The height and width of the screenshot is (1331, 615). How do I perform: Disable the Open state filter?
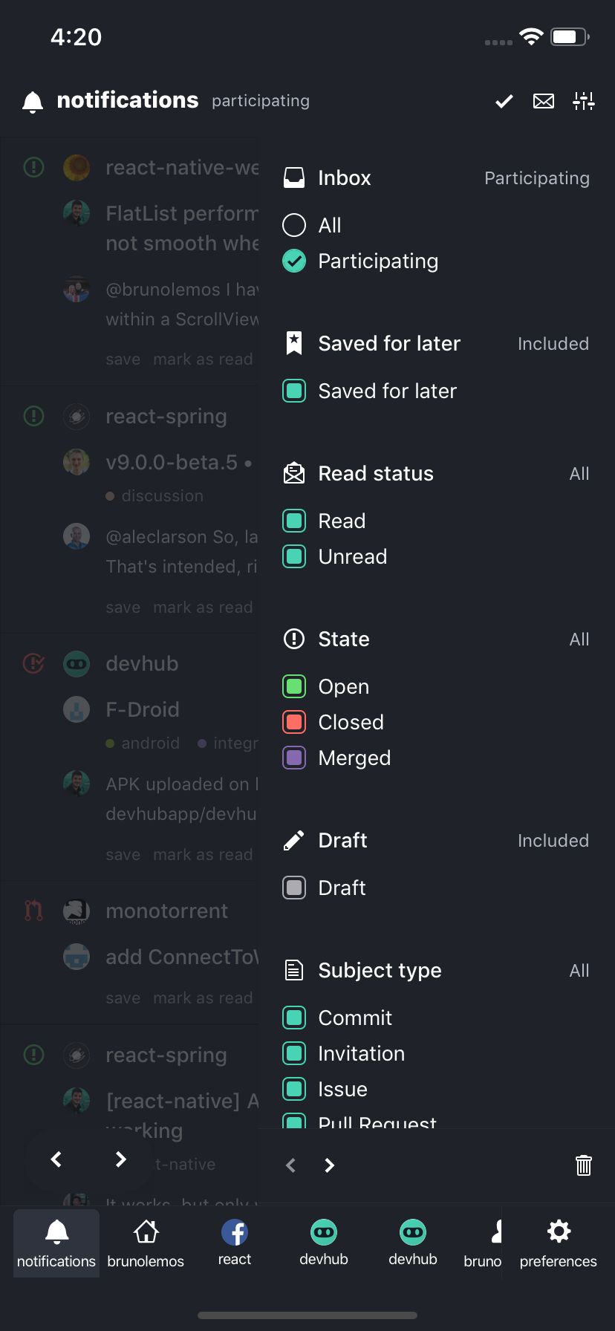294,686
